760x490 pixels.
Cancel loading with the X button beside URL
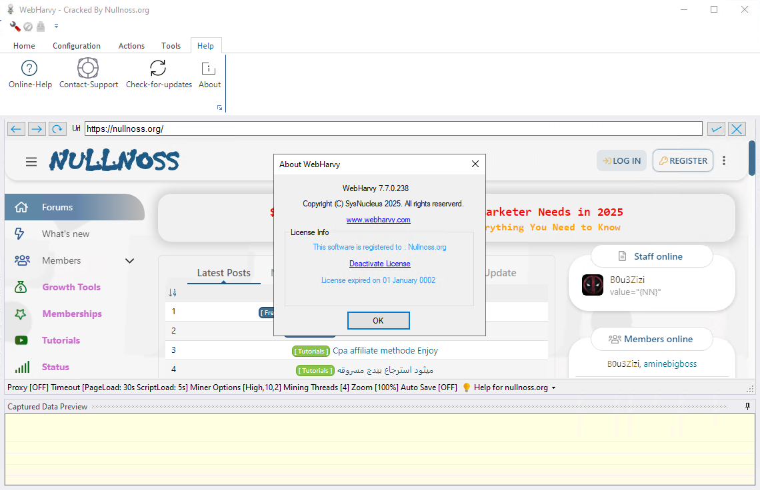click(737, 128)
